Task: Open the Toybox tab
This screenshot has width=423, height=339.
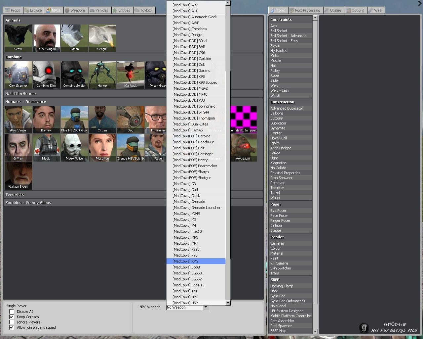Action: [x=144, y=10]
